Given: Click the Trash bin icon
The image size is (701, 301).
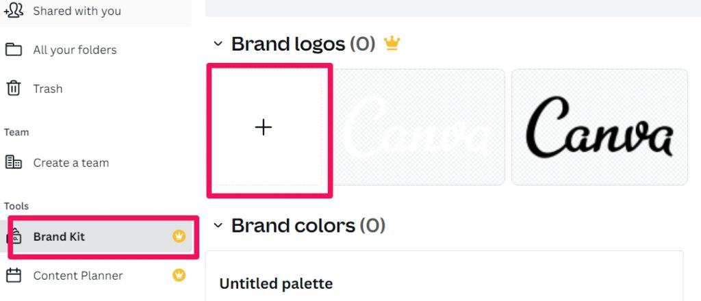Looking at the screenshot, I should click(x=14, y=88).
